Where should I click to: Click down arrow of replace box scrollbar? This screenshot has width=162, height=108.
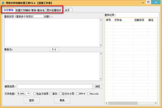[x=101, y=79]
